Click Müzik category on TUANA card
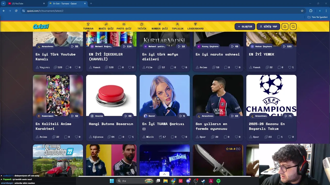 tap(148, 137)
